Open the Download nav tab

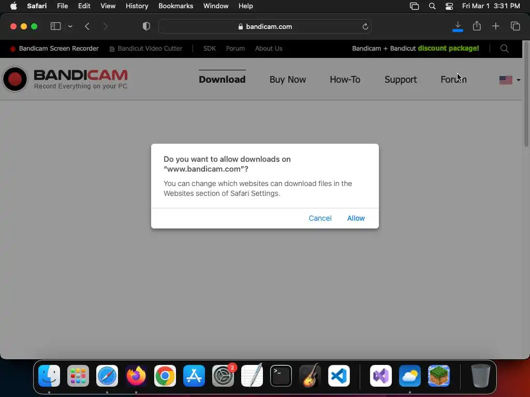click(x=222, y=79)
